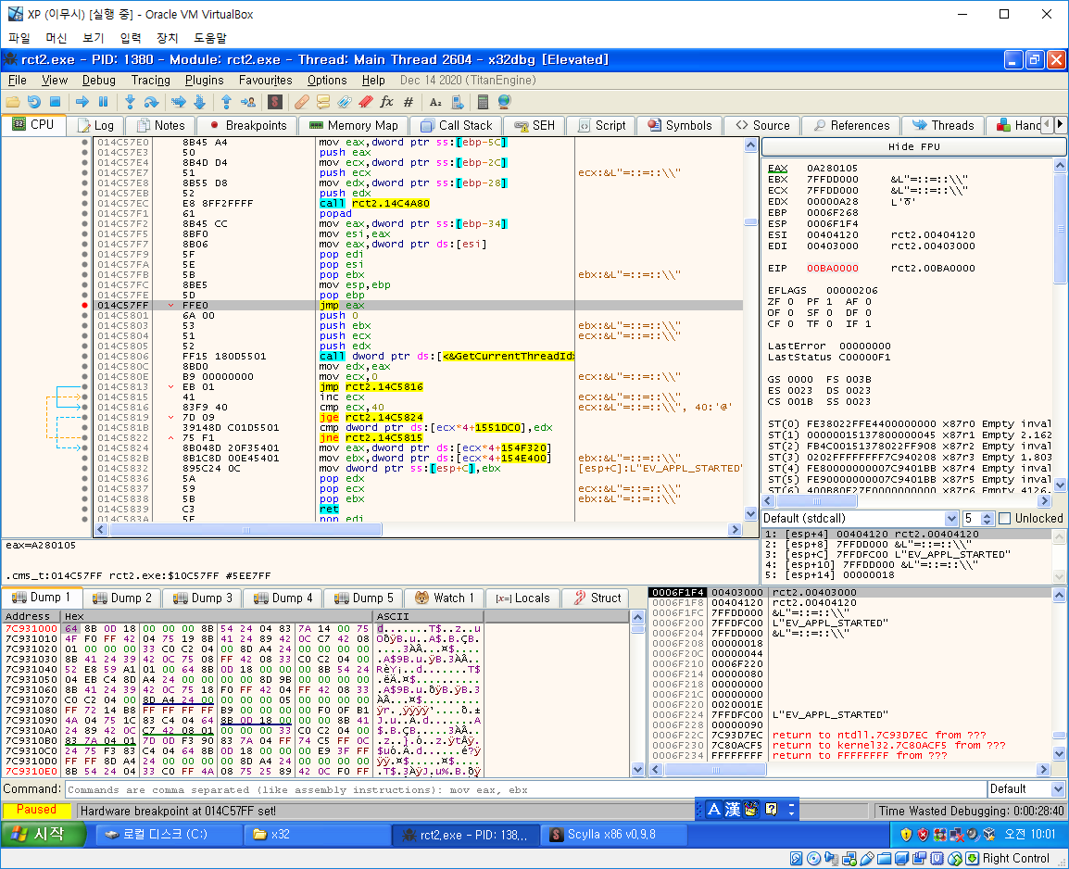1069x869 pixels.
Task: Pause execution with the pause icon
Action: 104,102
